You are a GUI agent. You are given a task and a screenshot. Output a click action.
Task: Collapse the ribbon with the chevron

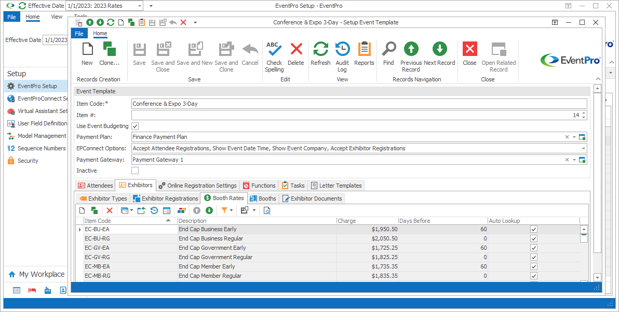(598, 79)
